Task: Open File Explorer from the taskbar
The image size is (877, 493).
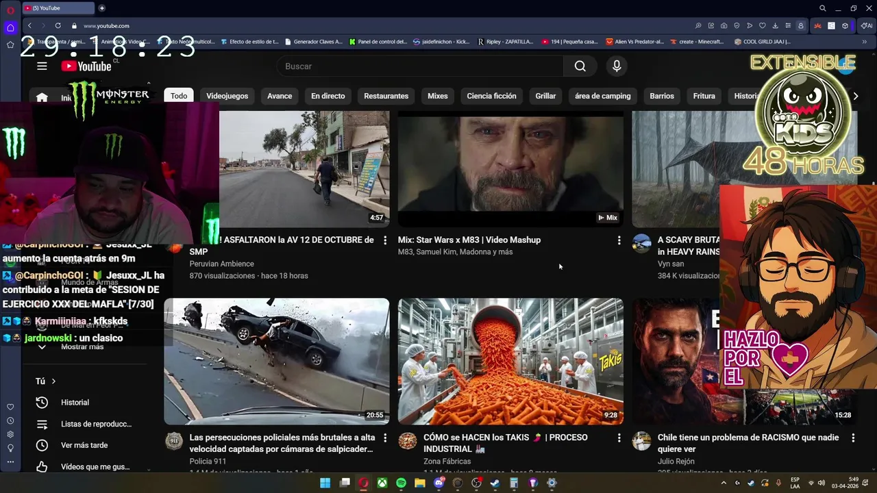Action: tap(419, 483)
